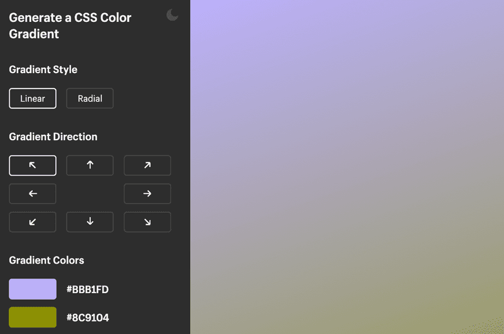This screenshot has height=334, width=504.
Task: Select the up-left diagonal direction arrow
Action: [x=32, y=165]
